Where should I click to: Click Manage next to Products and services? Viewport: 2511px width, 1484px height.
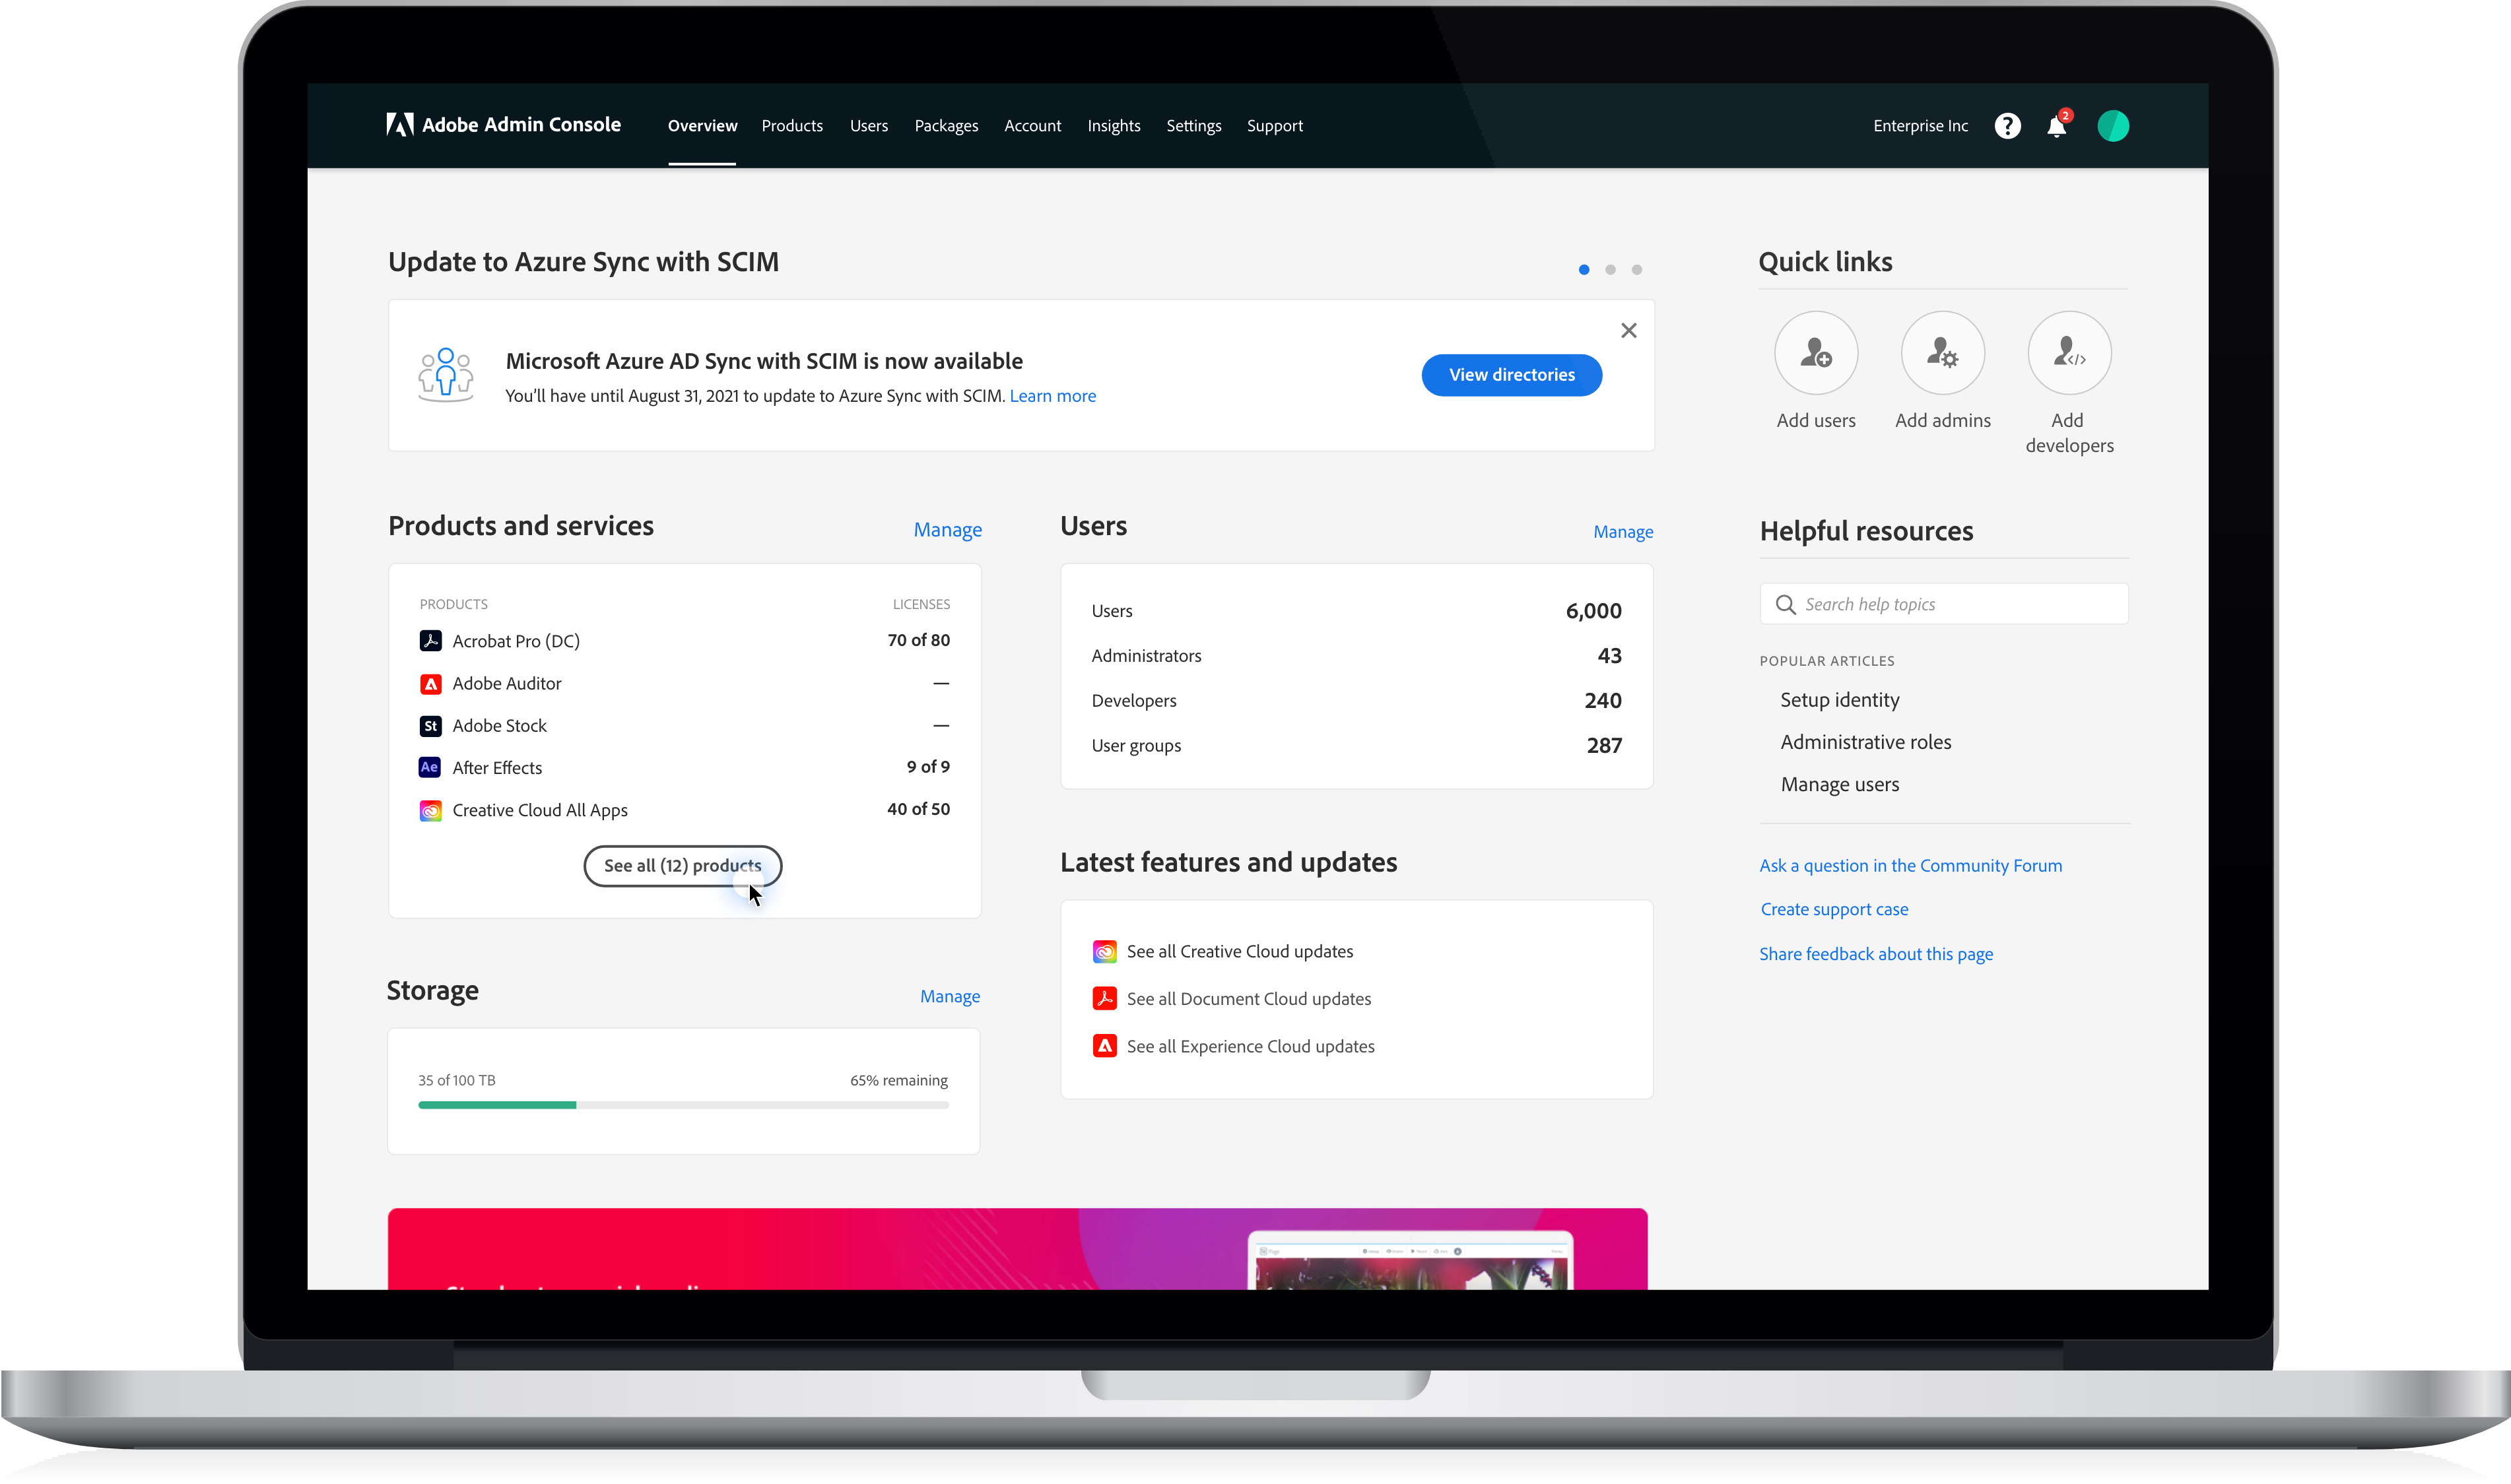tap(947, 530)
